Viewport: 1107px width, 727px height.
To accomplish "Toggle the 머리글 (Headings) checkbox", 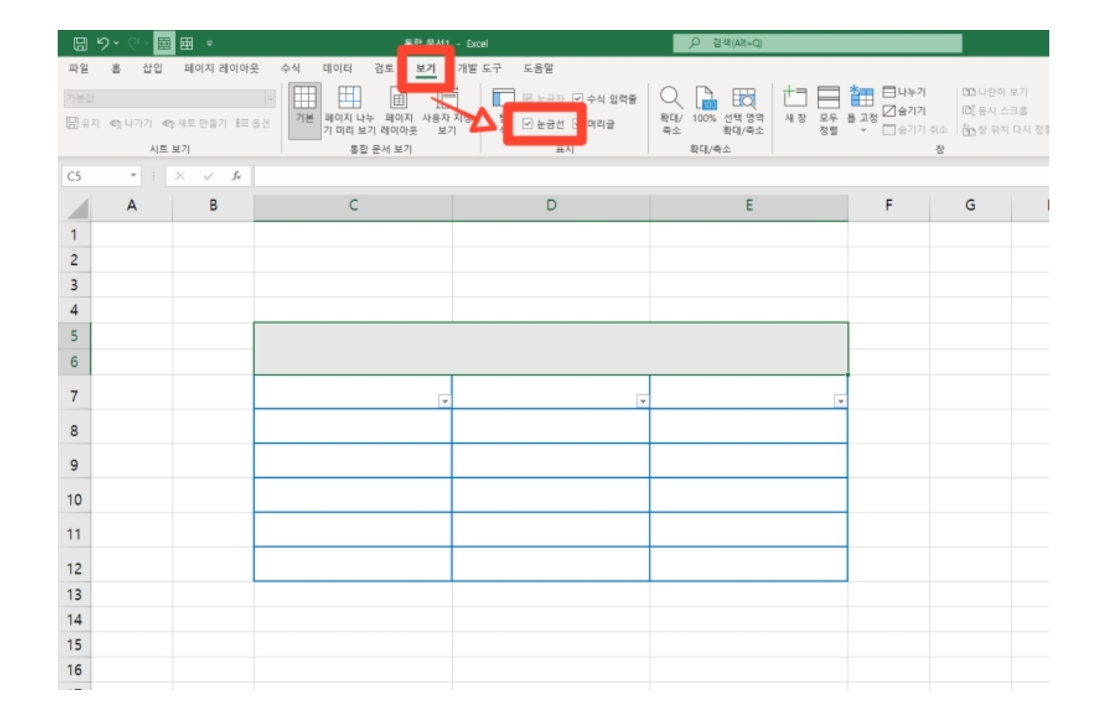I will [578, 124].
